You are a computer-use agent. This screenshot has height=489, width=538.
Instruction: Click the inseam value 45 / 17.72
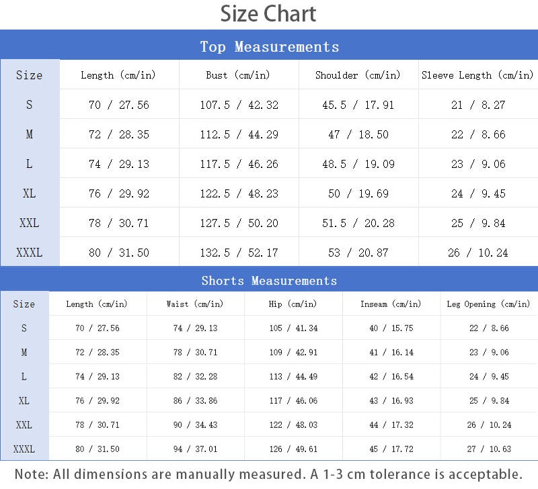point(391,449)
